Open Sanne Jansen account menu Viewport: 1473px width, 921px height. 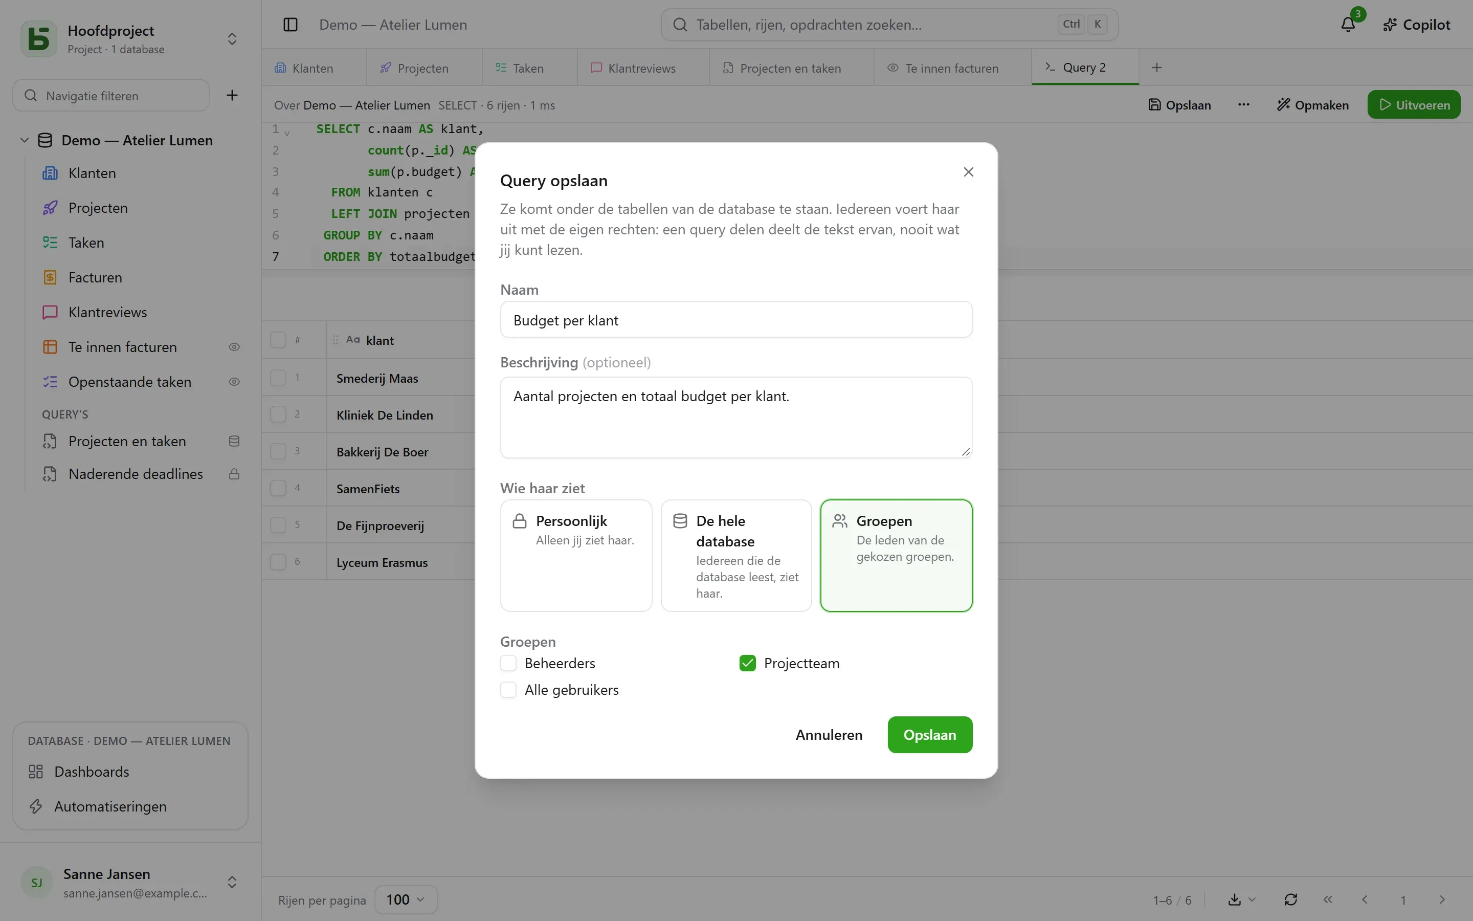pos(130,882)
